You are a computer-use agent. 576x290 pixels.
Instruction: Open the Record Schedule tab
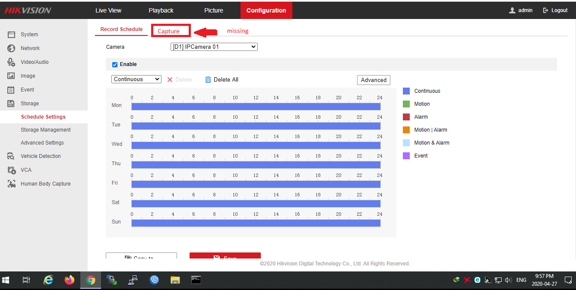point(121,29)
